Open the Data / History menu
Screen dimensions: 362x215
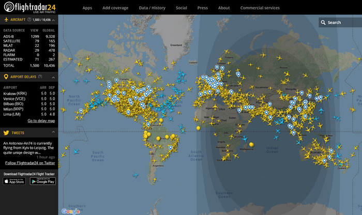pyautogui.click(x=153, y=8)
